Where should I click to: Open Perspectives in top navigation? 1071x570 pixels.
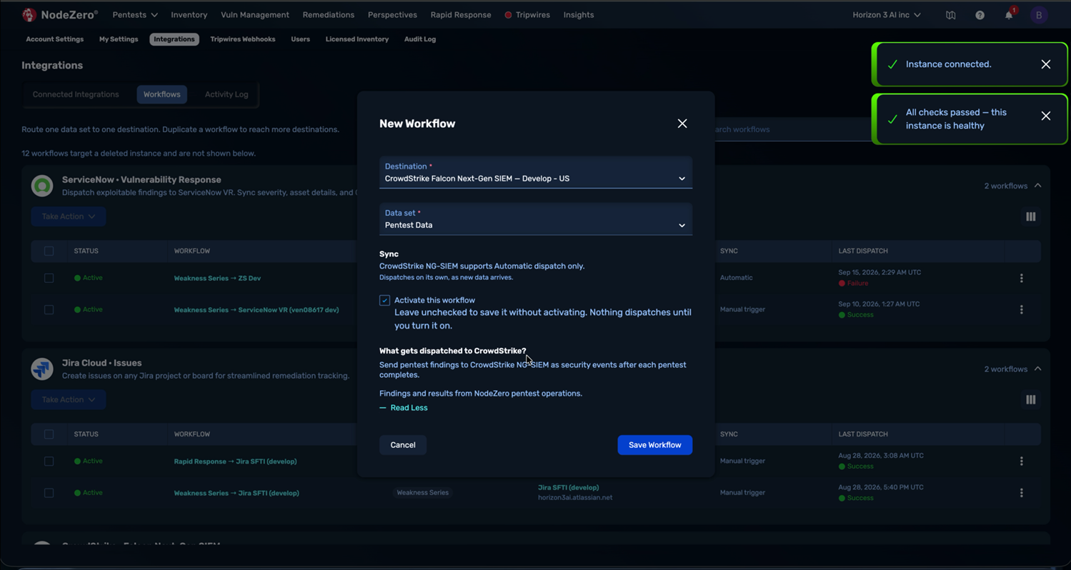pos(392,15)
